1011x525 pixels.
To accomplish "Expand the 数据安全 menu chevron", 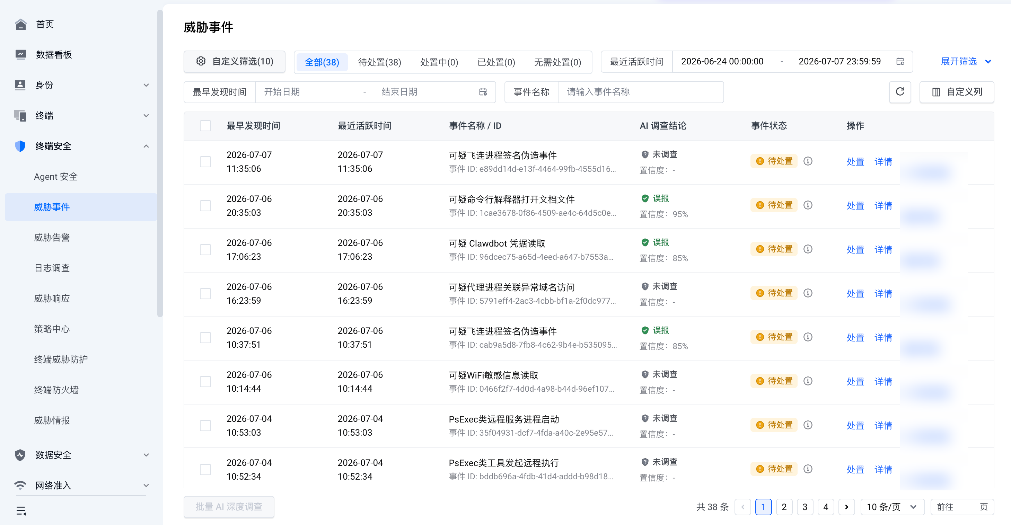I will click(146, 455).
